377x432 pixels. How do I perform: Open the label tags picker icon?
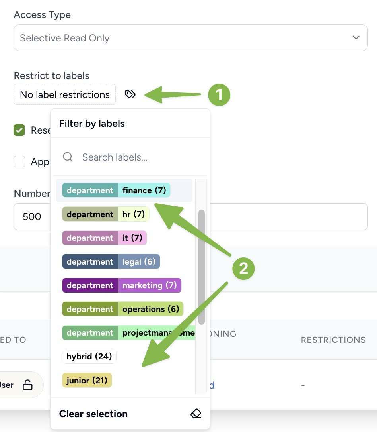(130, 94)
